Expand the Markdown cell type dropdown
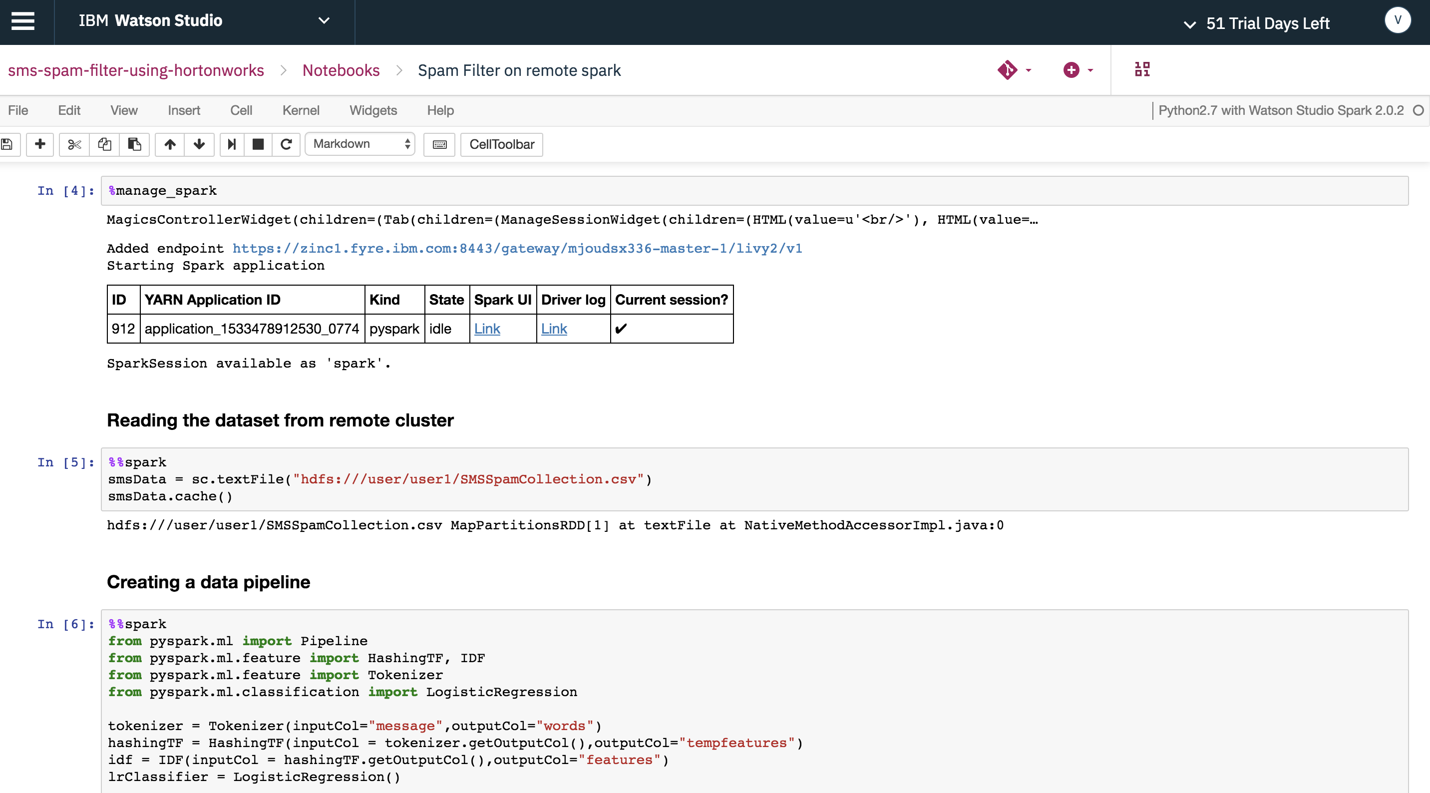Viewport: 1430px width, 793px height. [x=360, y=144]
